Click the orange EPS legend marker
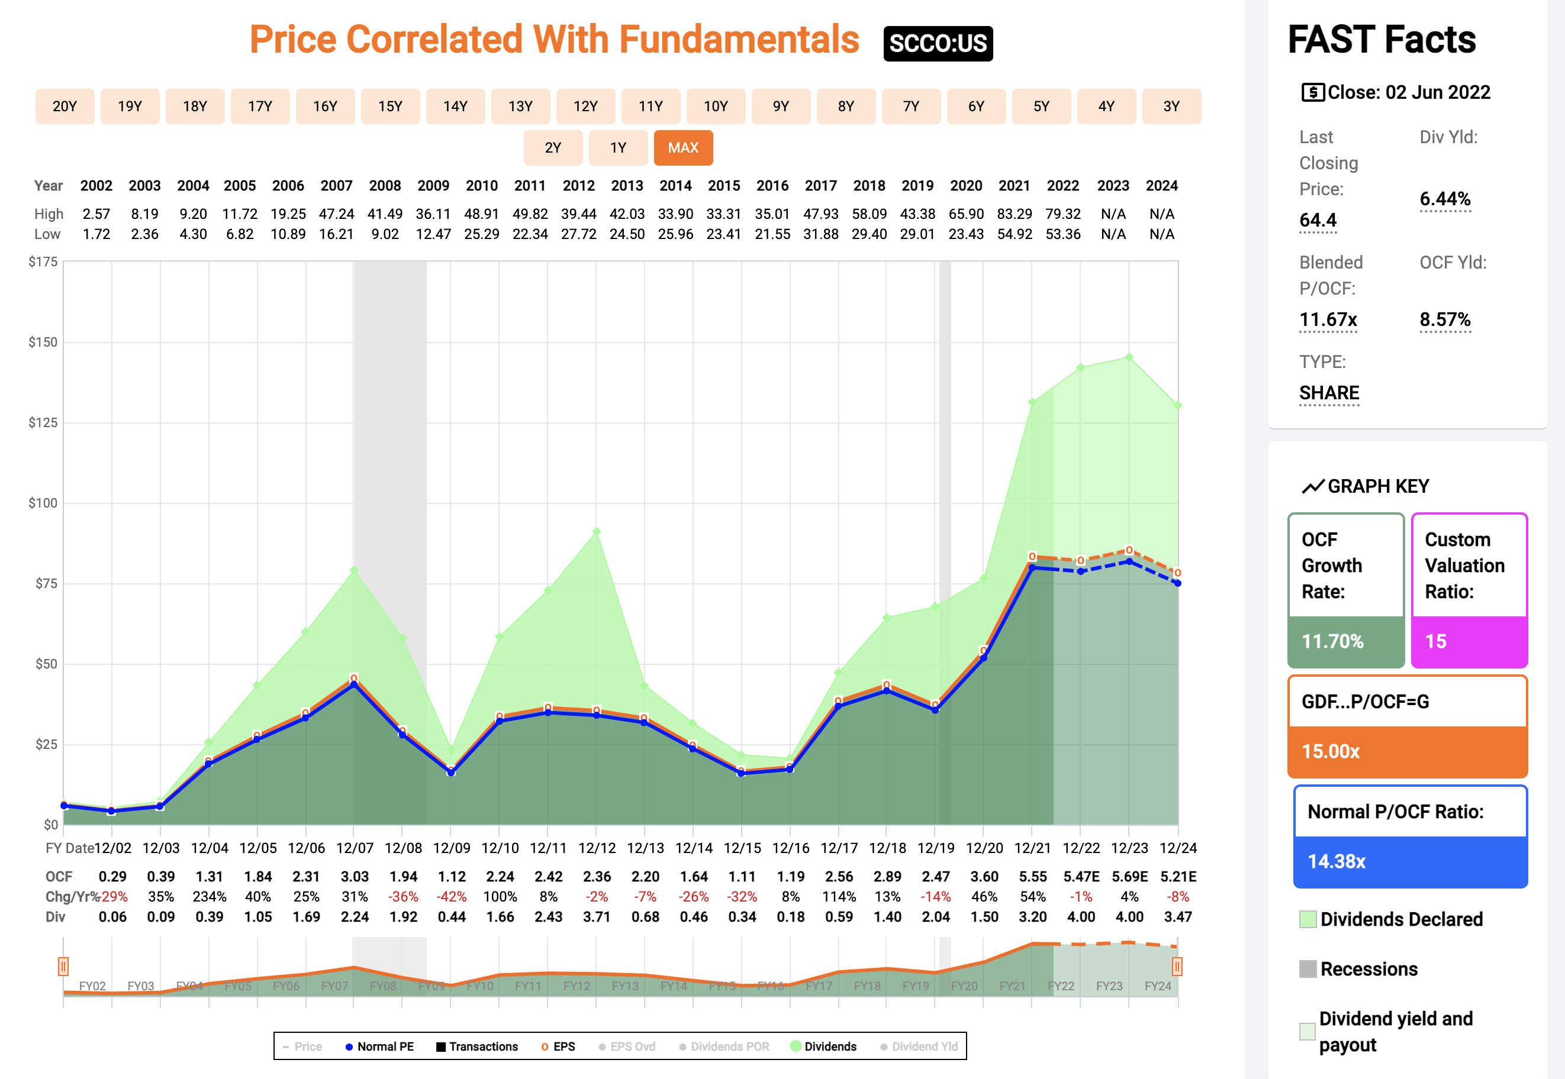The height and width of the screenshot is (1079, 1565). pyautogui.click(x=545, y=1046)
